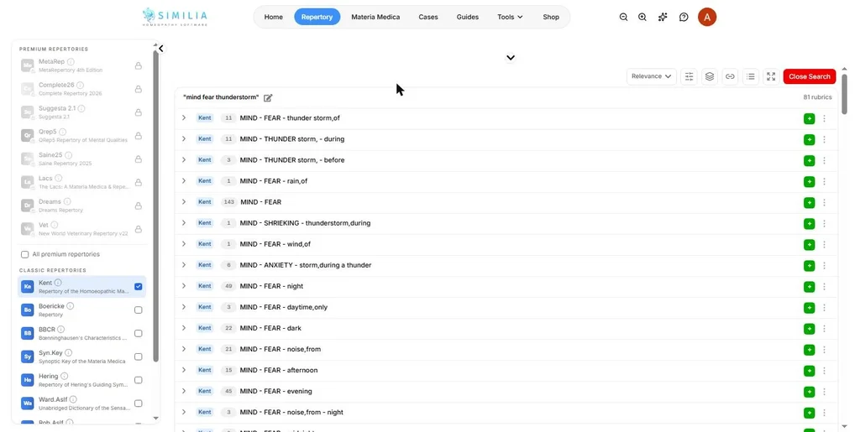Add MIND - SHRIEKING - thunderstorm,during rubric
This screenshot has height=432, width=860.
pyautogui.click(x=809, y=224)
